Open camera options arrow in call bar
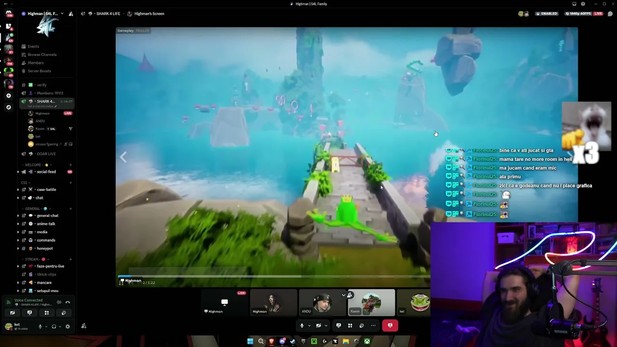 pos(326,325)
